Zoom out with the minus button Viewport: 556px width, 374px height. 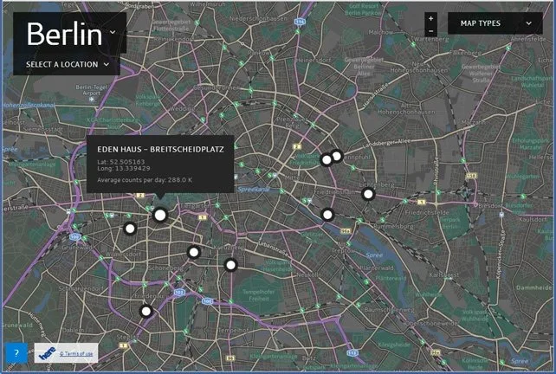tap(430, 31)
